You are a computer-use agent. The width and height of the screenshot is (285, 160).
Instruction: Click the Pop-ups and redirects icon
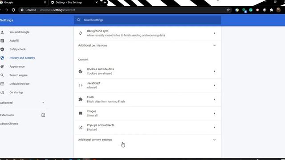tap(80, 128)
